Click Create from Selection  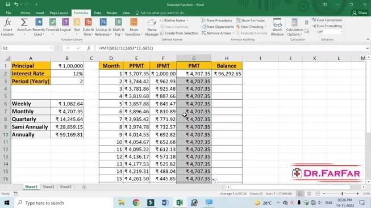(179, 33)
